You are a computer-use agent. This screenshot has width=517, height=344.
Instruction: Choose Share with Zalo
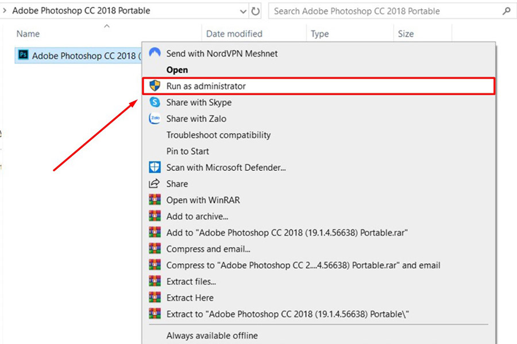[x=318, y=119]
